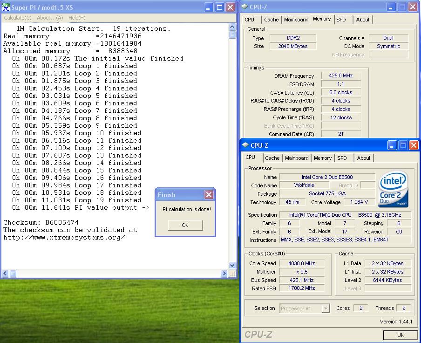Open About tab in front CPU-Z window
This screenshot has height=343, width=421.
tap(364, 158)
